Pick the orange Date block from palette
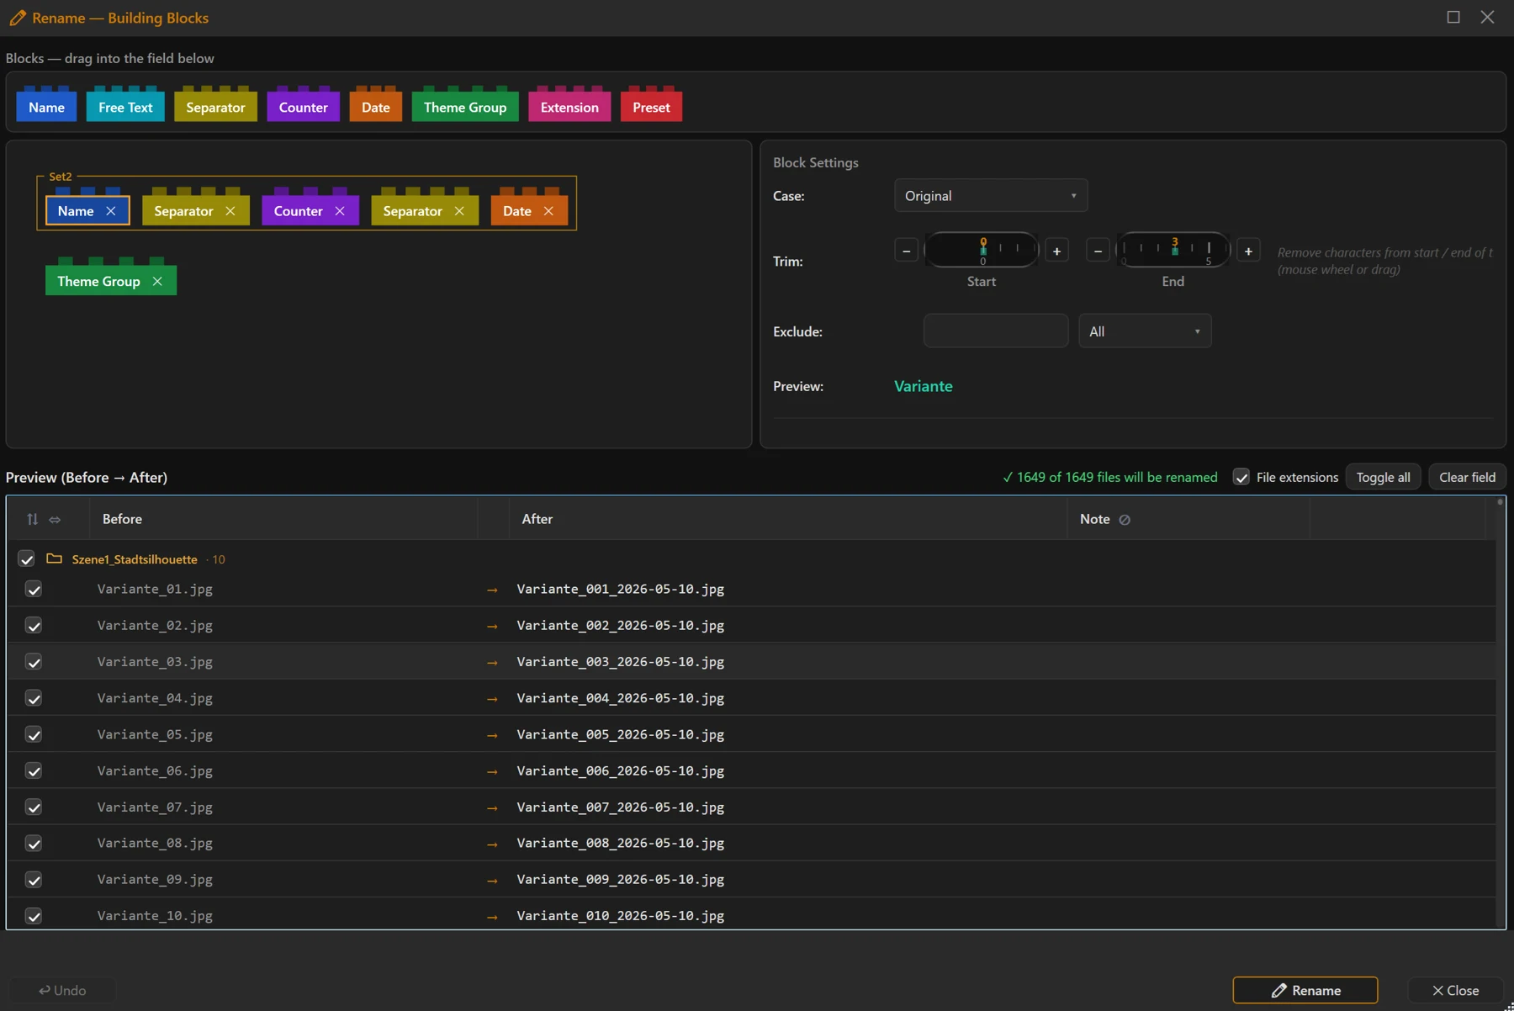The image size is (1514, 1011). pos(375,107)
